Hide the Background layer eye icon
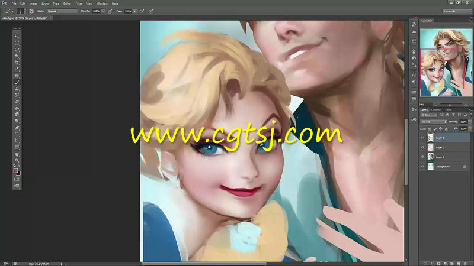Screen dimensions: 474x266 click(x=422, y=167)
